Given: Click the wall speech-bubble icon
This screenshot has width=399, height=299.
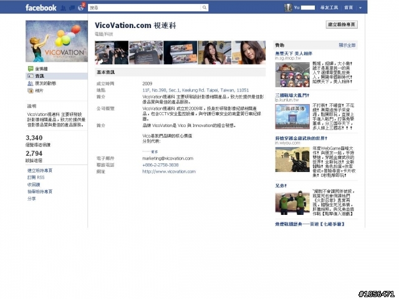Looking at the screenshot, I should point(31,69).
